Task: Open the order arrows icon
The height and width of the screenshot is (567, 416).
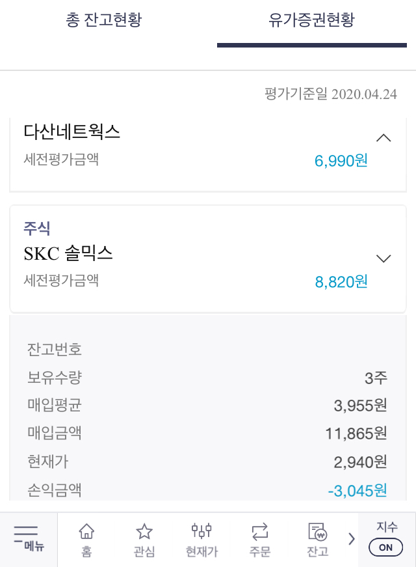Action: coord(259,532)
